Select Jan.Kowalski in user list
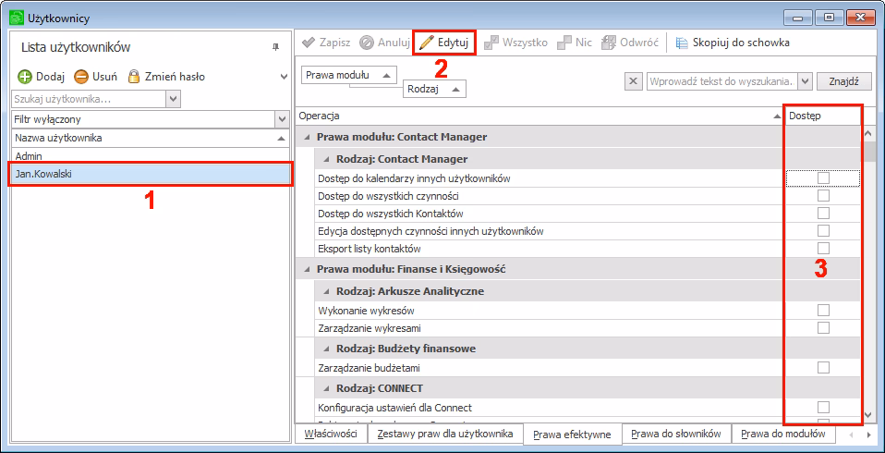This screenshot has width=885, height=453. click(x=150, y=173)
